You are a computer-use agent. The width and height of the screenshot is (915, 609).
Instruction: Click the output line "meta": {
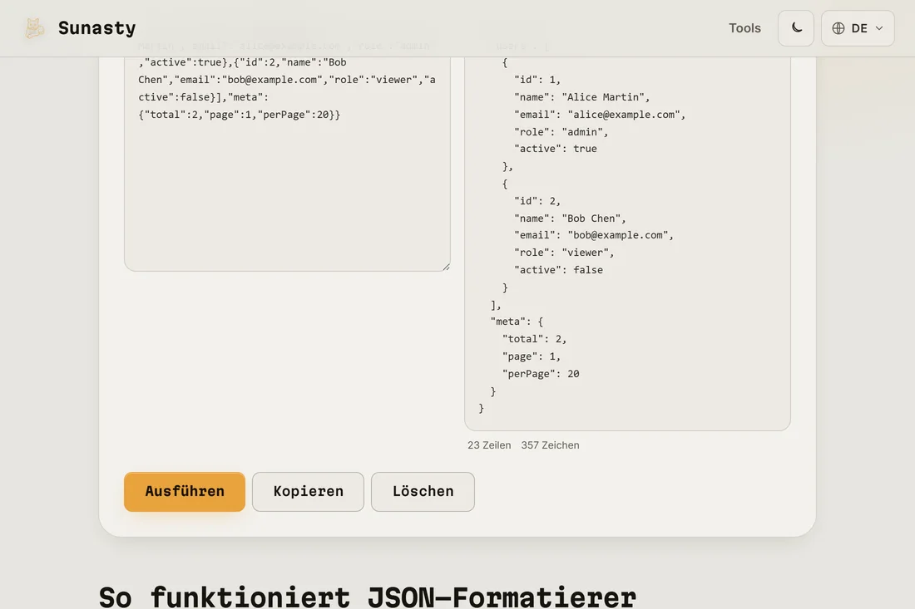click(517, 321)
